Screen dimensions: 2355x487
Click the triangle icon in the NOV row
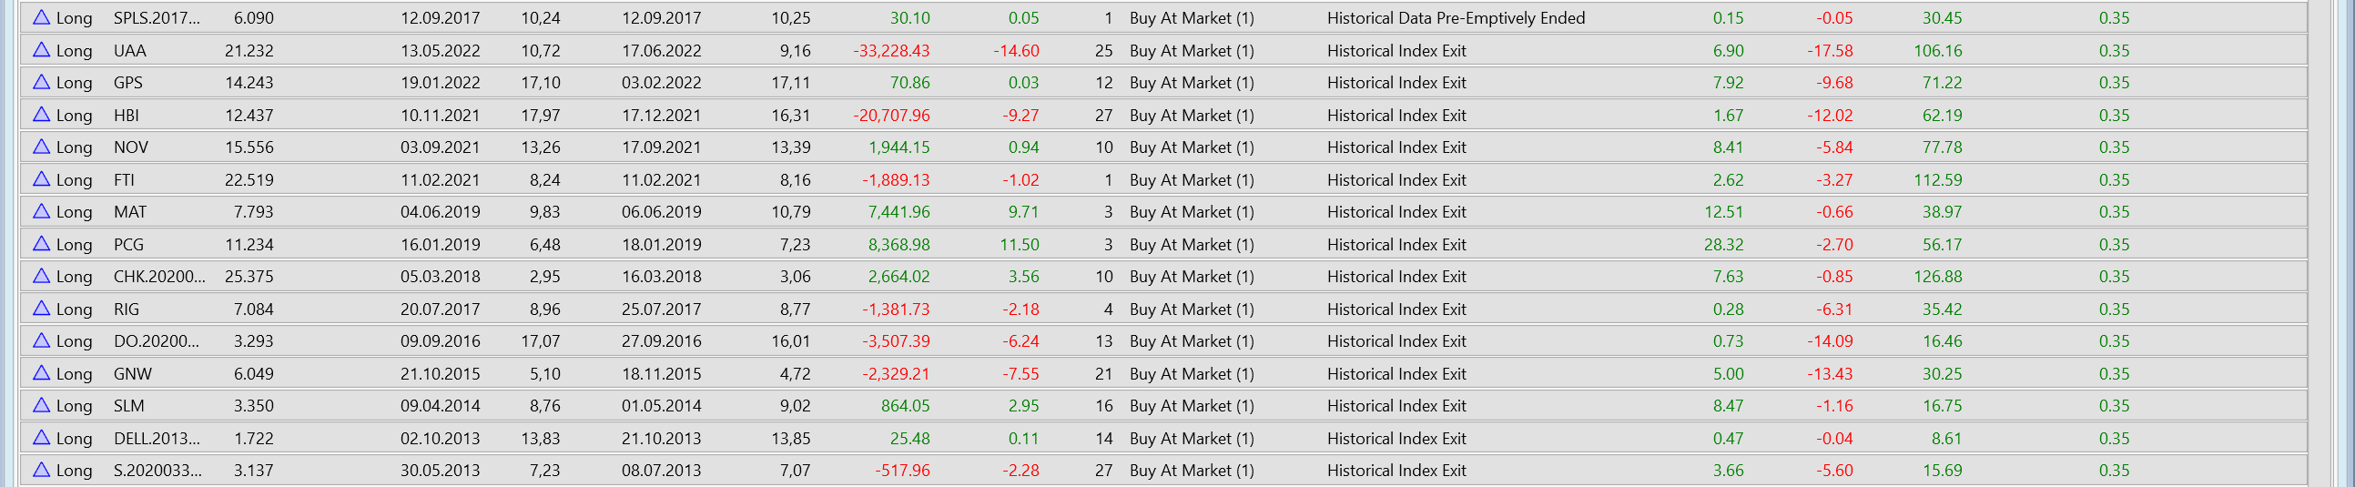(x=41, y=147)
